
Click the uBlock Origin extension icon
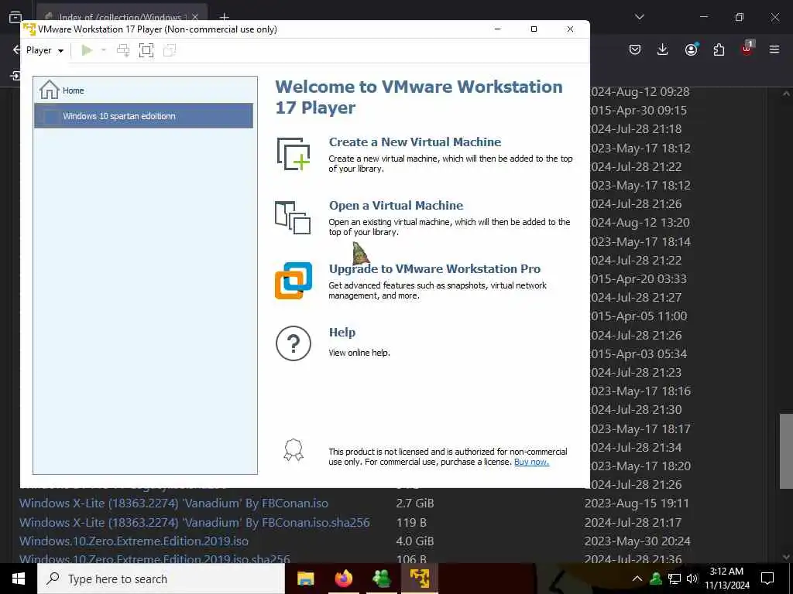click(x=747, y=49)
